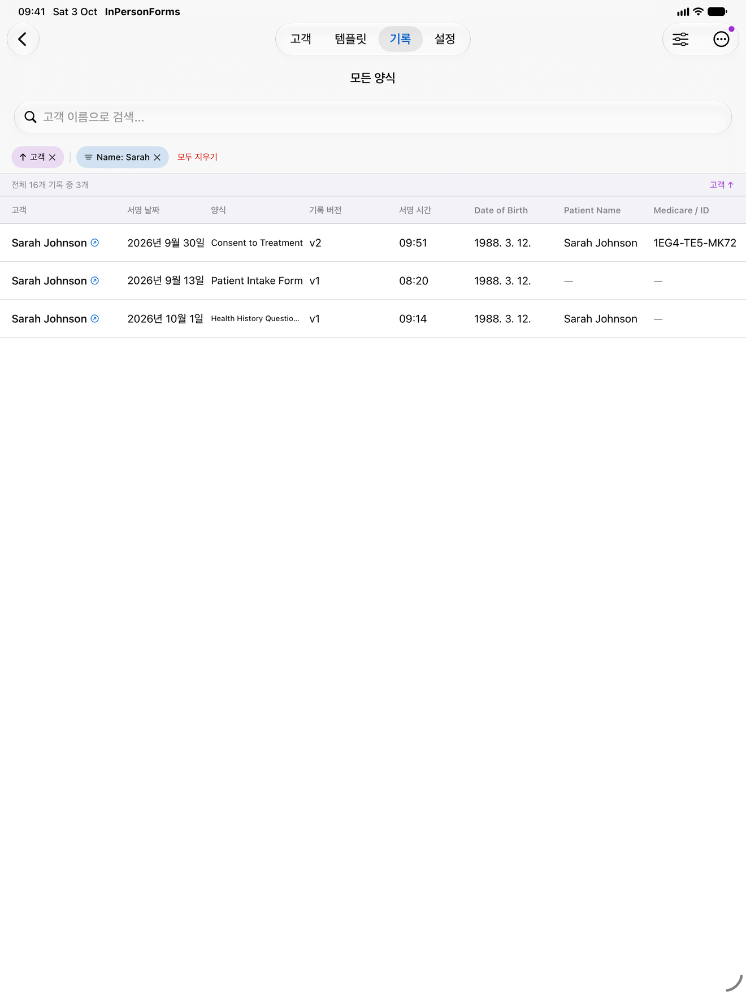Select the 2026년 9월 30일 date cell
Image resolution: width=746 pixels, height=995 pixels.
pos(166,243)
